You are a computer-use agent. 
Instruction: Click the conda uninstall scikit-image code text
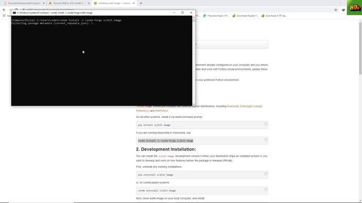157,191
